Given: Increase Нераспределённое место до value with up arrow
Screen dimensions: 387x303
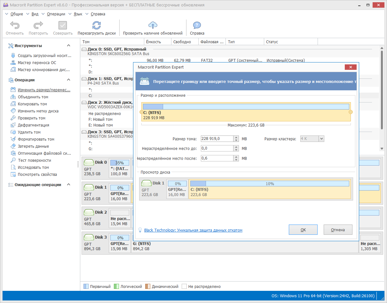Looking at the screenshot, I should (x=236, y=147).
